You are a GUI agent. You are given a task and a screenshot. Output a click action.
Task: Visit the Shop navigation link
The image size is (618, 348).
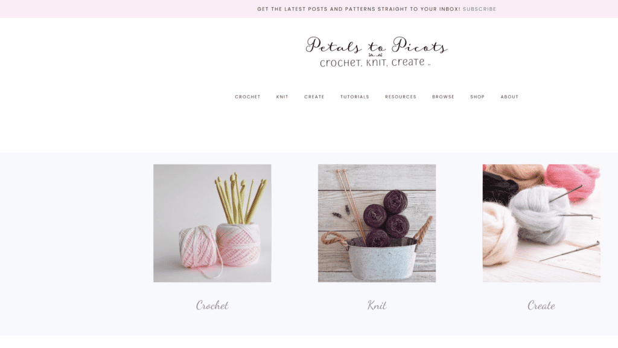477,97
